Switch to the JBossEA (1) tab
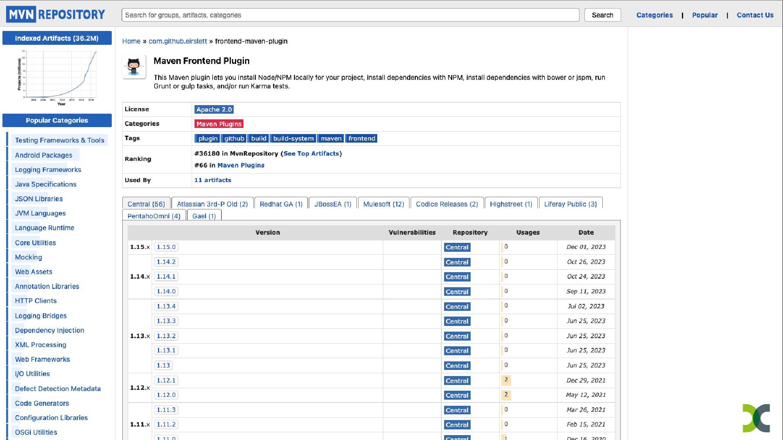783x440 pixels. (x=333, y=204)
